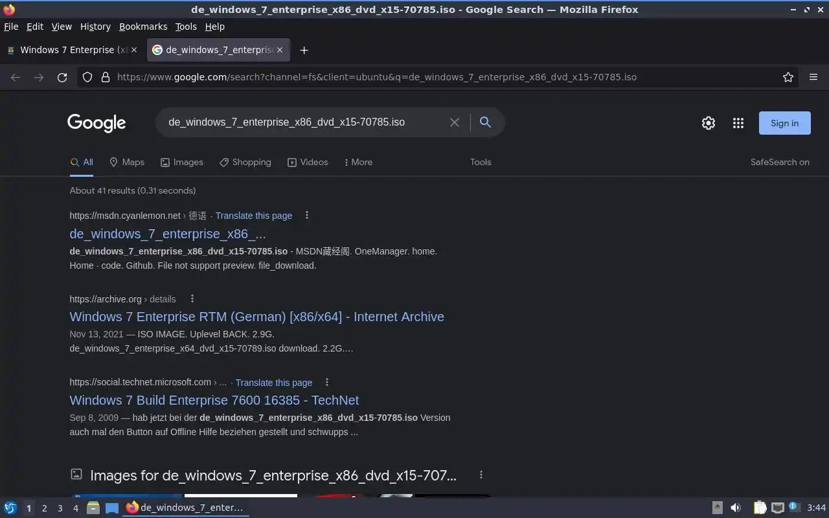Open the update notification tray icon

click(x=794, y=508)
